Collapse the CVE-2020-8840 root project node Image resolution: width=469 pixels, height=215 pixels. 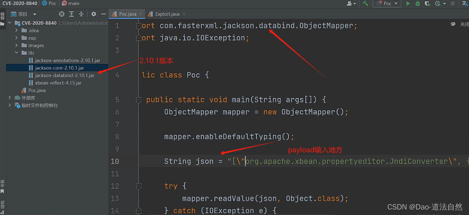[10, 23]
